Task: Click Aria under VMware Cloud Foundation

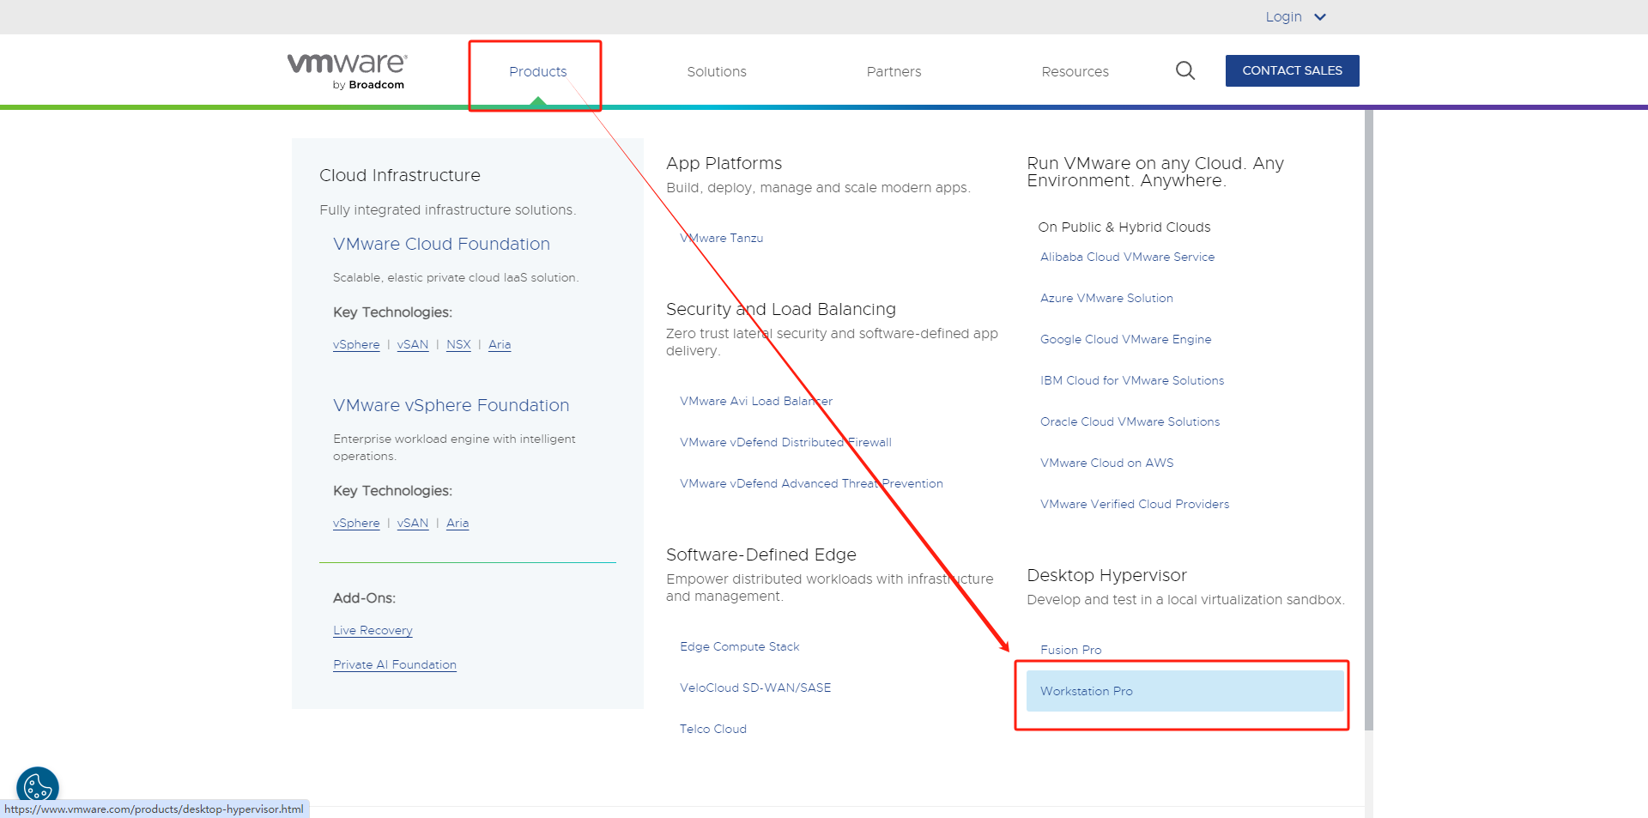Action: [500, 344]
